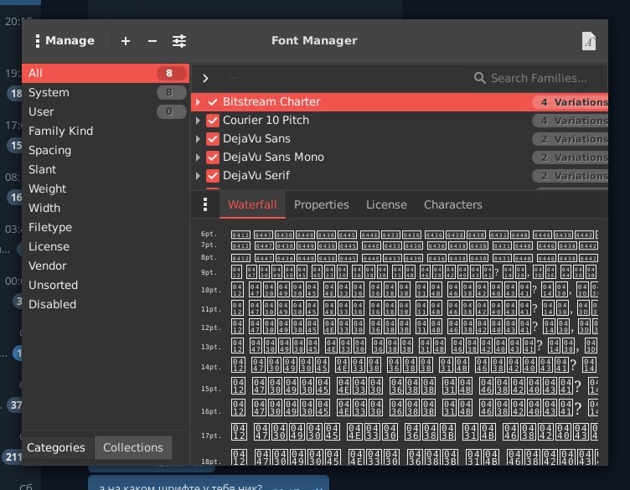
Task: Select the Courier 10 Pitch family name
Action: coord(266,120)
